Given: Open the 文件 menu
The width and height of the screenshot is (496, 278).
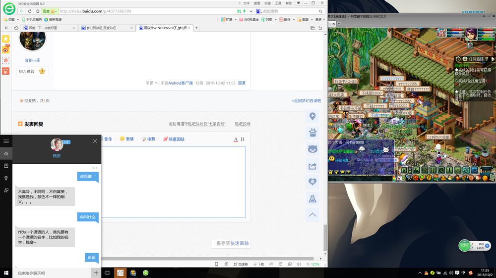Looking at the screenshot, I should pos(246,3).
